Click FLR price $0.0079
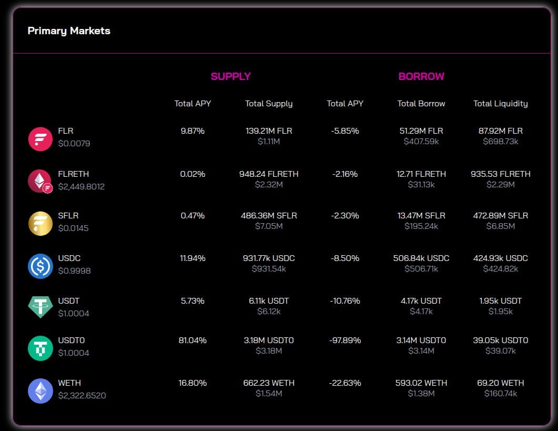This screenshot has width=558, height=431. coord(74,144)
